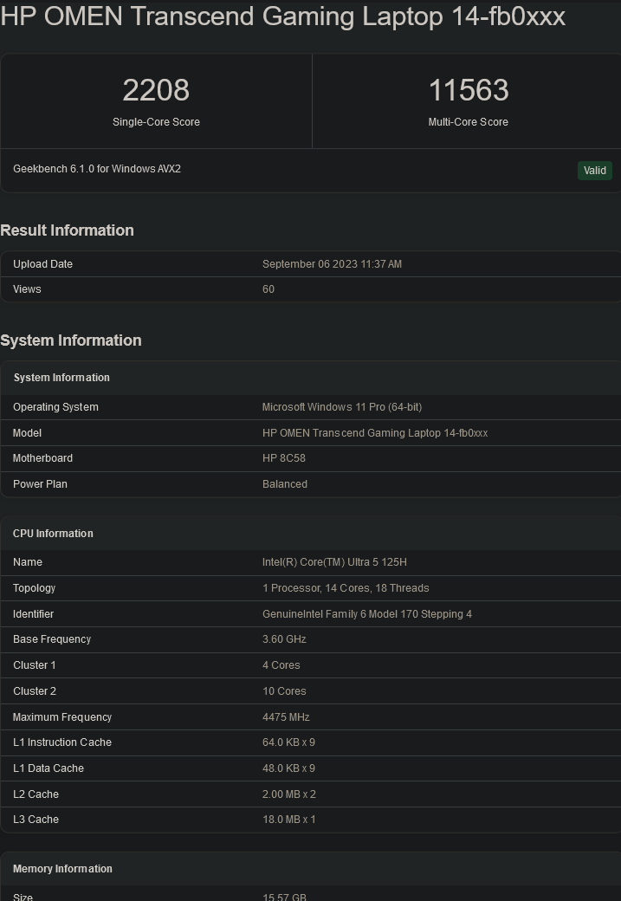Click the GenuineIntel Family 6 Model 170 value
The width and height of the screenshot is (621, 901).
367,613
